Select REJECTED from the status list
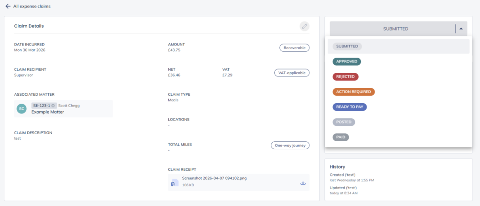Image resolution: width=480 pixels, height=206 pixels. tap(345, 76)
